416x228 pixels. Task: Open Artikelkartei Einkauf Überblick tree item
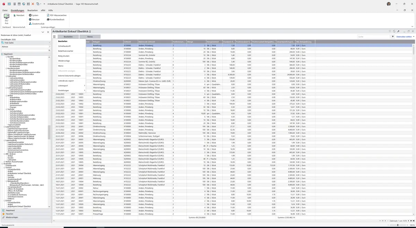[19, 206]
